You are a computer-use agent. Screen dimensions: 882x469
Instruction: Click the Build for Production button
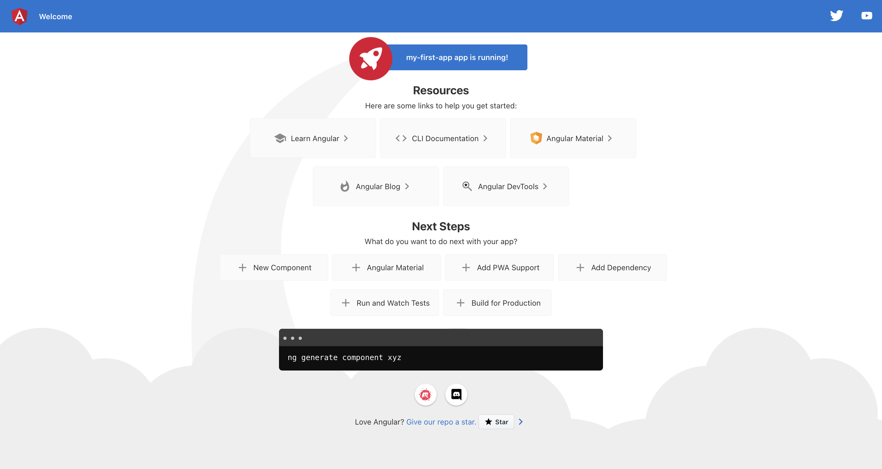coord(497,303)
